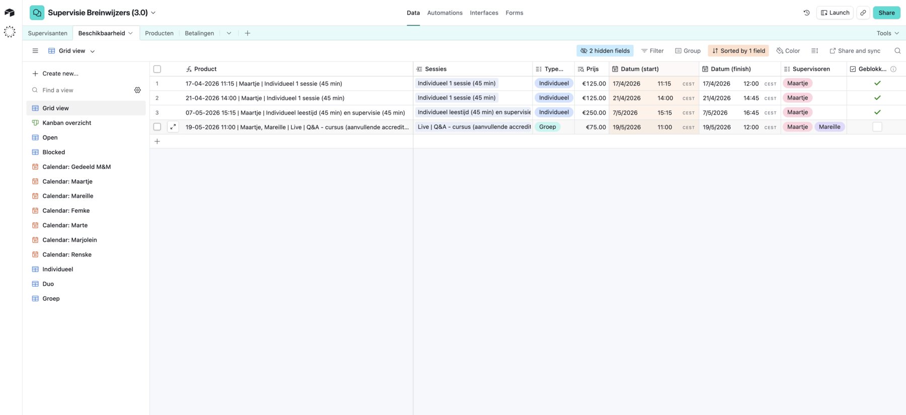Image resolution: width=906 pixels, height=415 pixels.
Task: Switch to the Betalingen table tab
Action: [x=199, y=33]
